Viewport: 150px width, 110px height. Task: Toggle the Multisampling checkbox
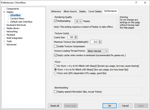(x=55, y=21)
